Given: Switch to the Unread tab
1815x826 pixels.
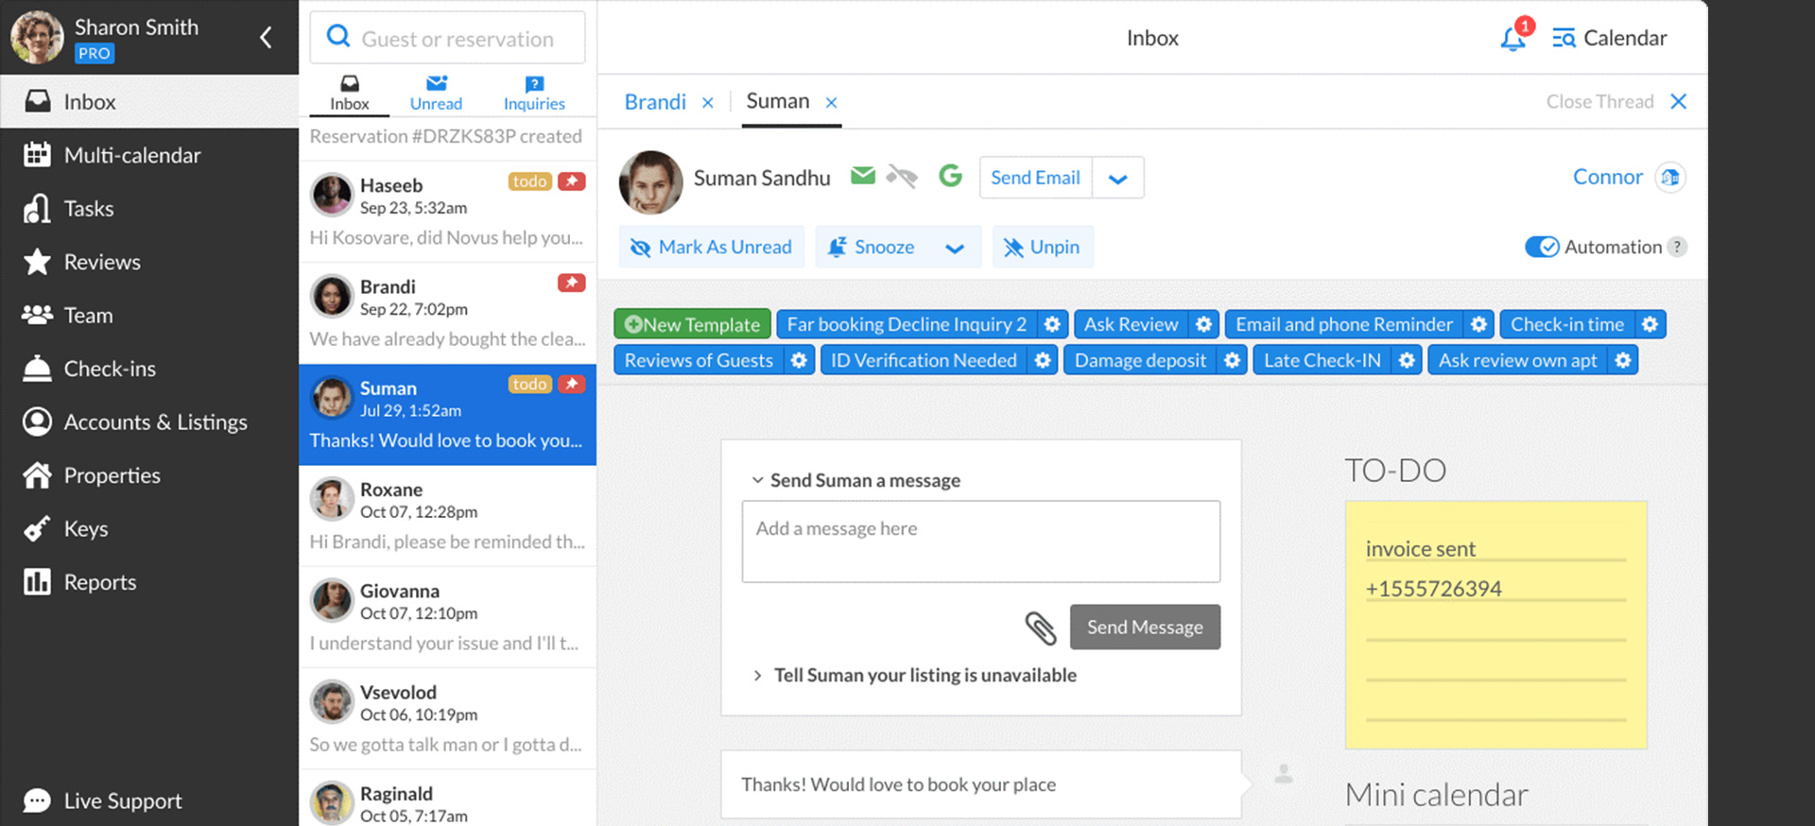Looking at the screenshot, I should pos(436,93).
